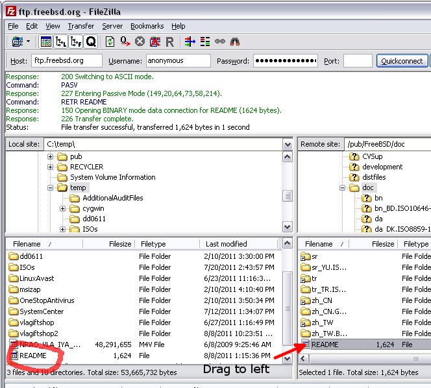431x388 pixels.
Task: Toggle the message log display
Action: 46,42
